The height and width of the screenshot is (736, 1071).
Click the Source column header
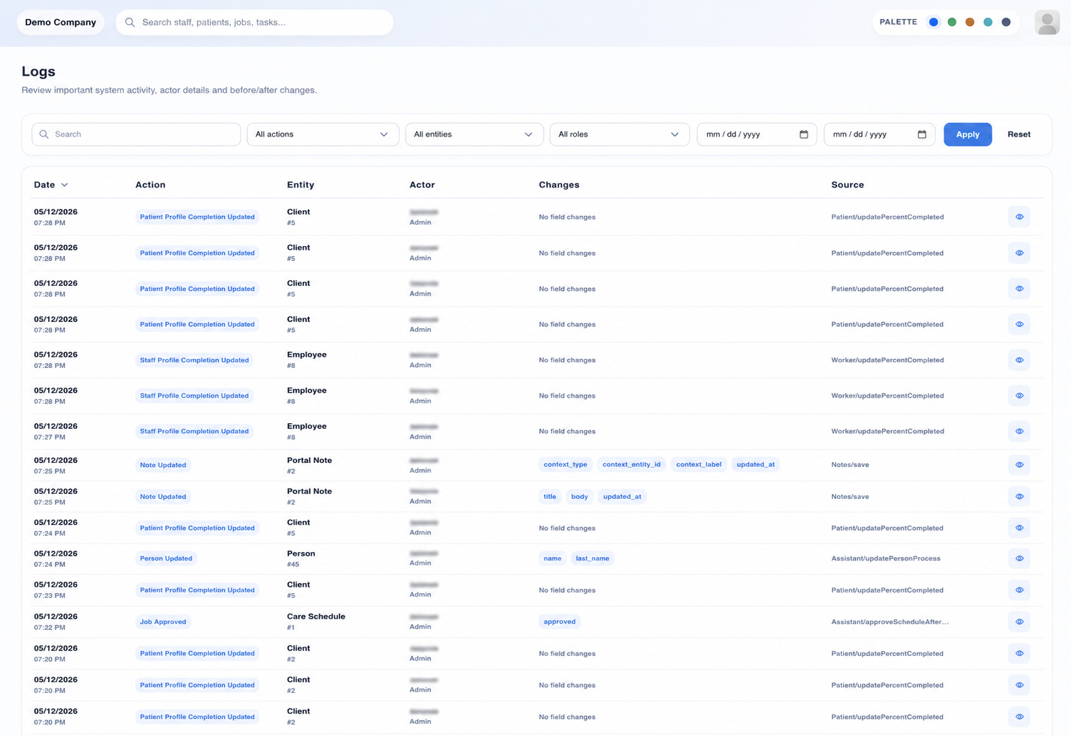[x=847, y=185]
